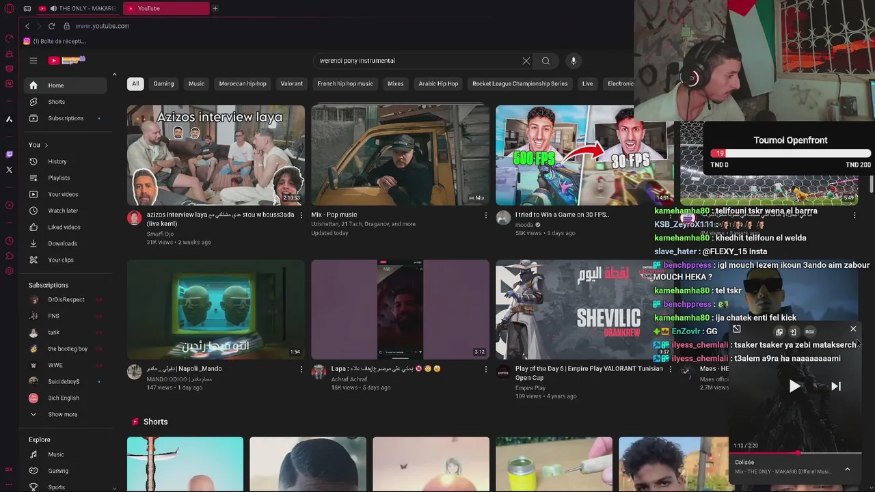Open options for azizos interview laya video
This screenshot has width=875, height=492.
click(301, 215)
